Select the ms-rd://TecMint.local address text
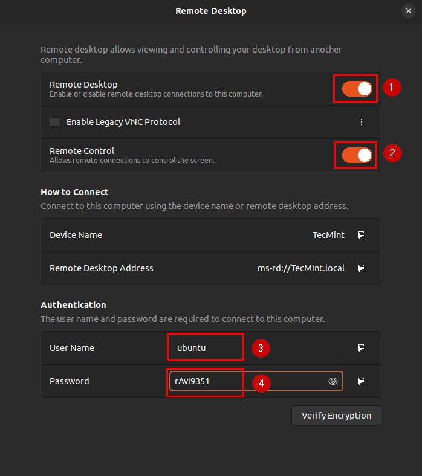Screen dimensions: 422x476 pos(301,268)
